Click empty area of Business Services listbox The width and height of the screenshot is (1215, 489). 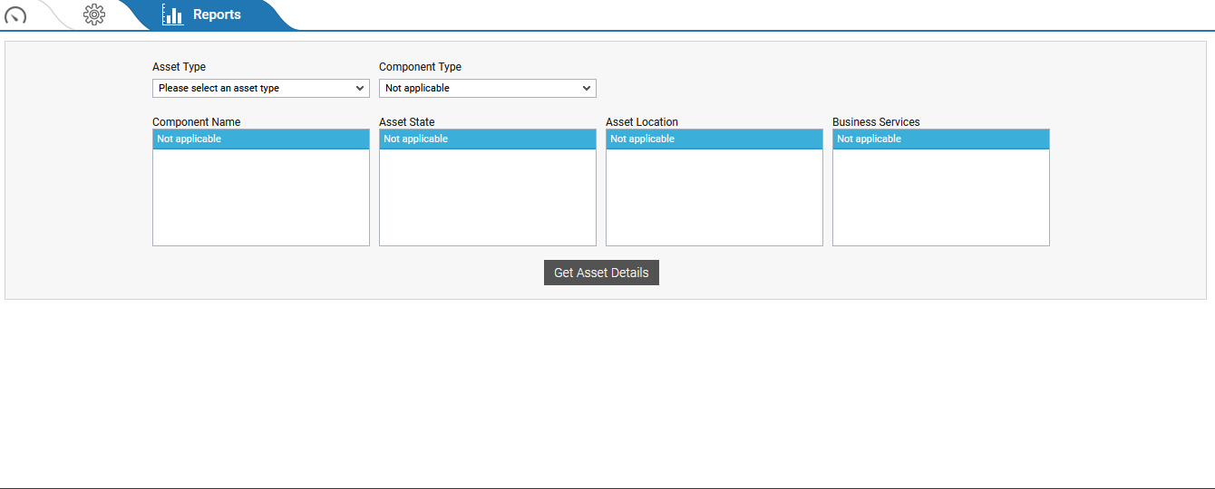(941, 199)
